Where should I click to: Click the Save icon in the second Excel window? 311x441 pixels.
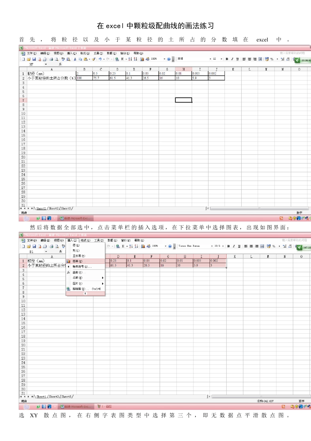[34, 246]
